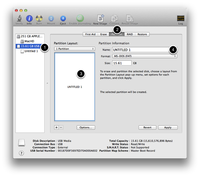The height and width of the screenshot is (177, 200).
Task: Click the Mount toolbar icon
Action: (x=51, y=19)
